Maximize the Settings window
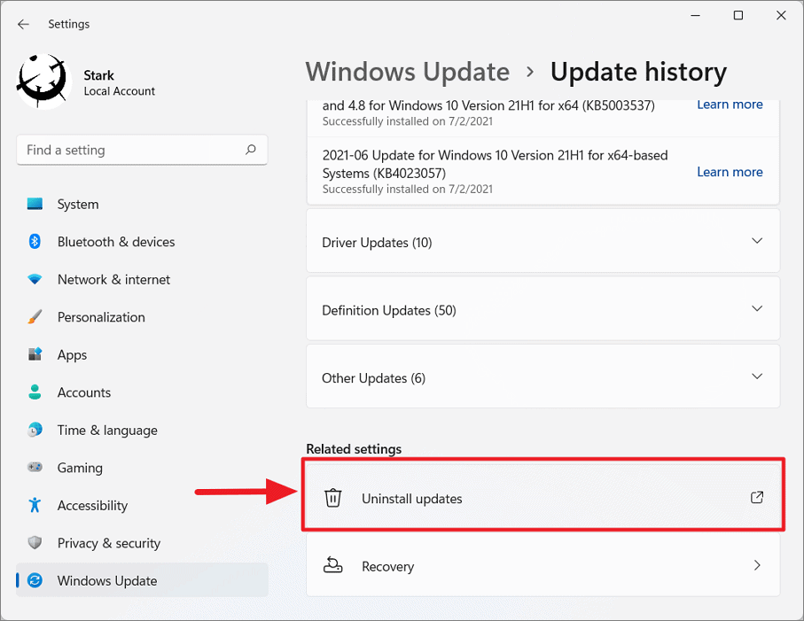 point(738,15)
